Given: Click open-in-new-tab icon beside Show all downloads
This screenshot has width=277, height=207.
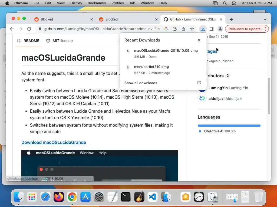Looking at the screenshot, I should pos(199,83).
